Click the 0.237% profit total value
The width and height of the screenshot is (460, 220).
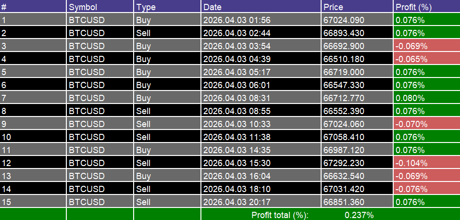point(359,215)
